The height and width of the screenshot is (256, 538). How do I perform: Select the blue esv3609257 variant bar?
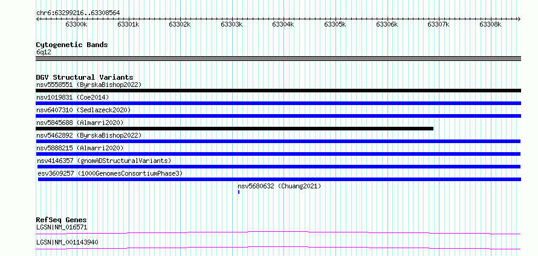click(279, 179)
